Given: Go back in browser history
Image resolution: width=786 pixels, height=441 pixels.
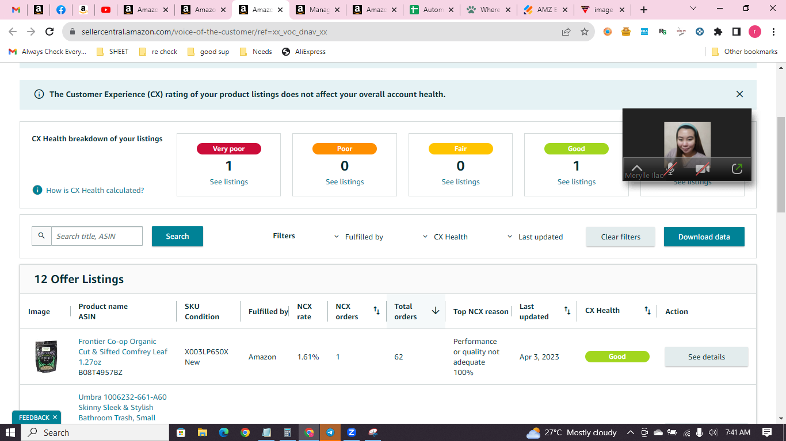Looking at the screenshot, I should 12,32.
